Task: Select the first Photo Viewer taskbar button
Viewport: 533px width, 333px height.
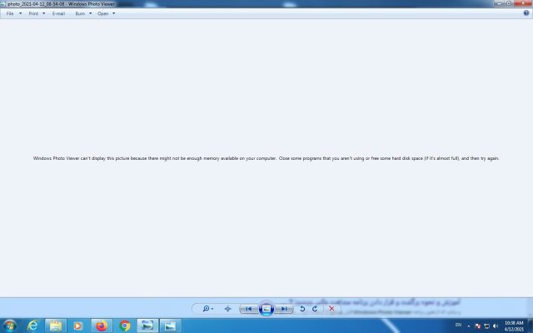Action: [147, 326]
